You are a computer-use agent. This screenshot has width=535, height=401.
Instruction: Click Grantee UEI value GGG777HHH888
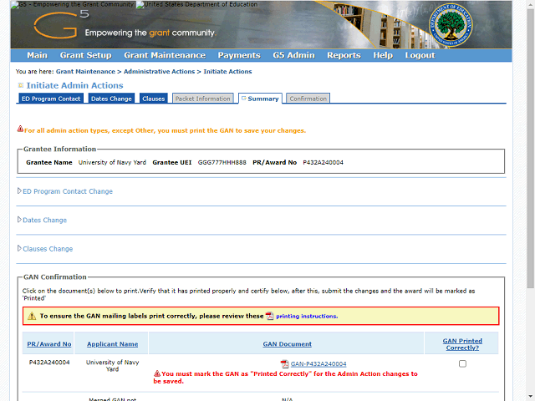(x=222, y=163)
